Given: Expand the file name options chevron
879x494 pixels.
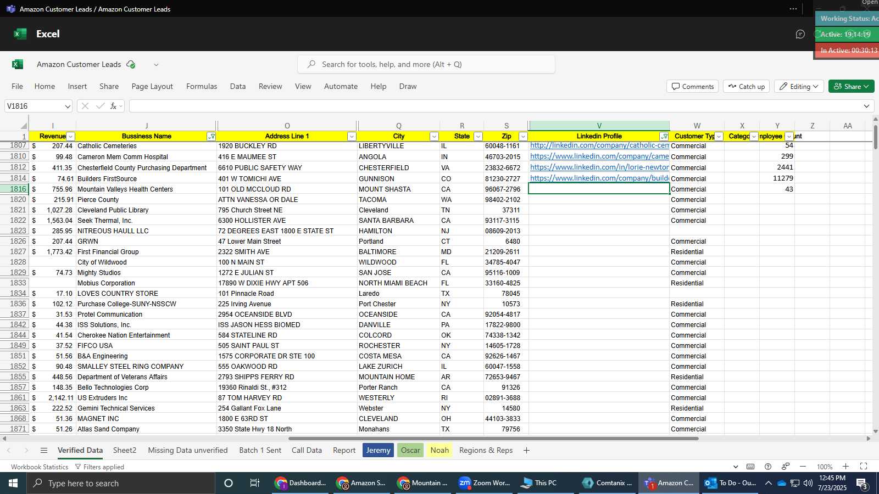Looking at the screenshot, I should point(156,65).
